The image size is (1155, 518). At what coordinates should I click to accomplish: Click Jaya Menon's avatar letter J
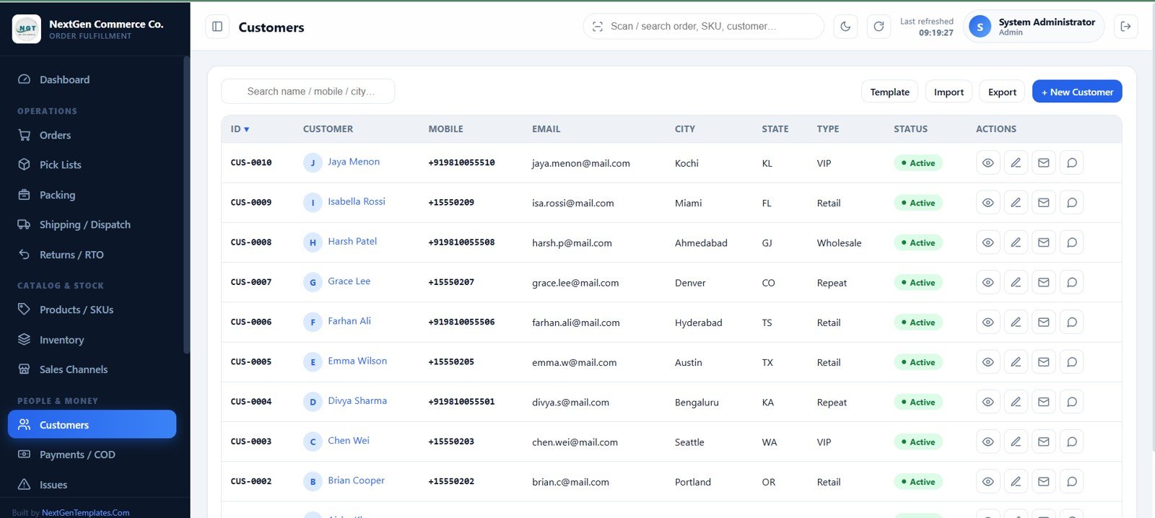pyautogui.click(x=313, y=163)
